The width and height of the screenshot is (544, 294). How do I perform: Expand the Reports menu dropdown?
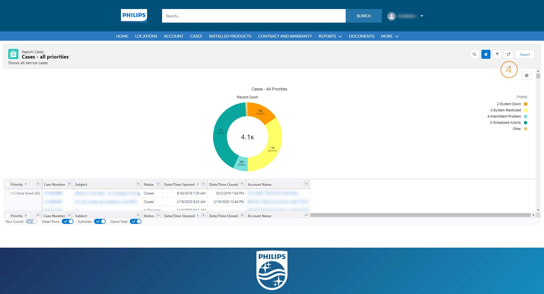point(330,36)
